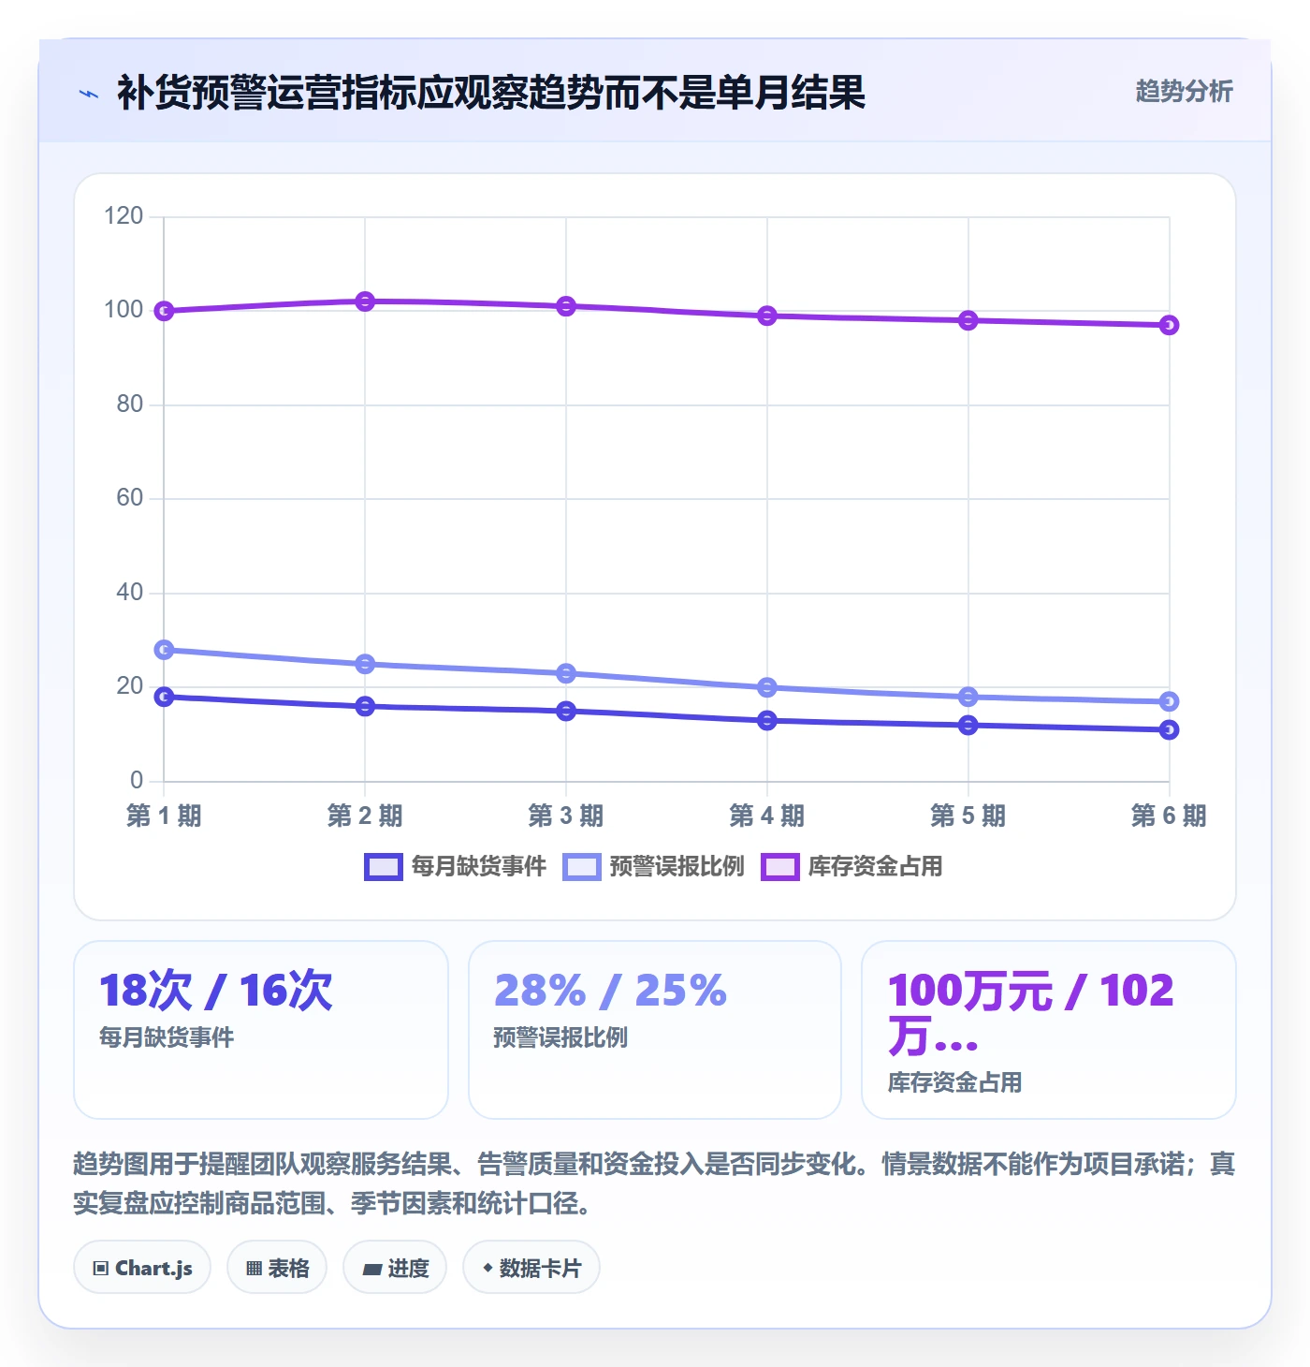Click the 每月缺货事件 point at 第 4 期
Image resolution: width=1310 pixels, height=1367 pixels.
tap(767, 720)
